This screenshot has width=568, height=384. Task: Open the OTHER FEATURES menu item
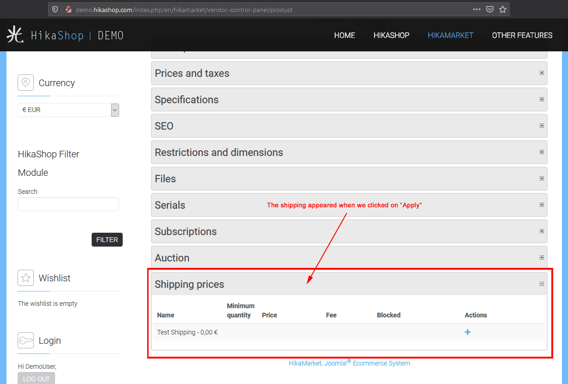522,35
